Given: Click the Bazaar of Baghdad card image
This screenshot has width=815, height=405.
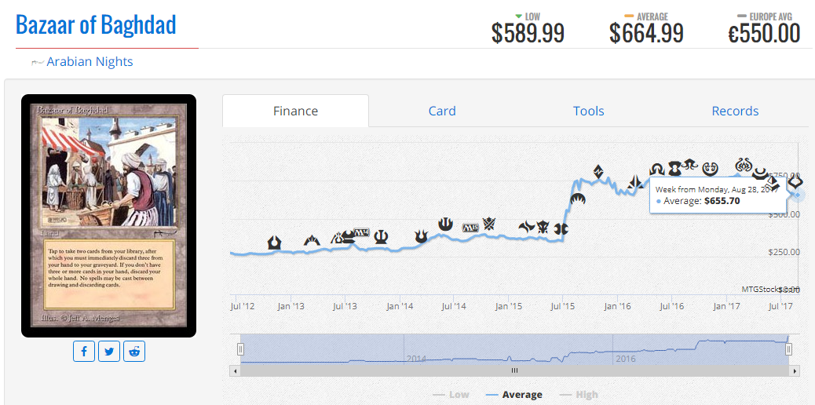Looking at the screenshot, I should [x=108, y=216].
